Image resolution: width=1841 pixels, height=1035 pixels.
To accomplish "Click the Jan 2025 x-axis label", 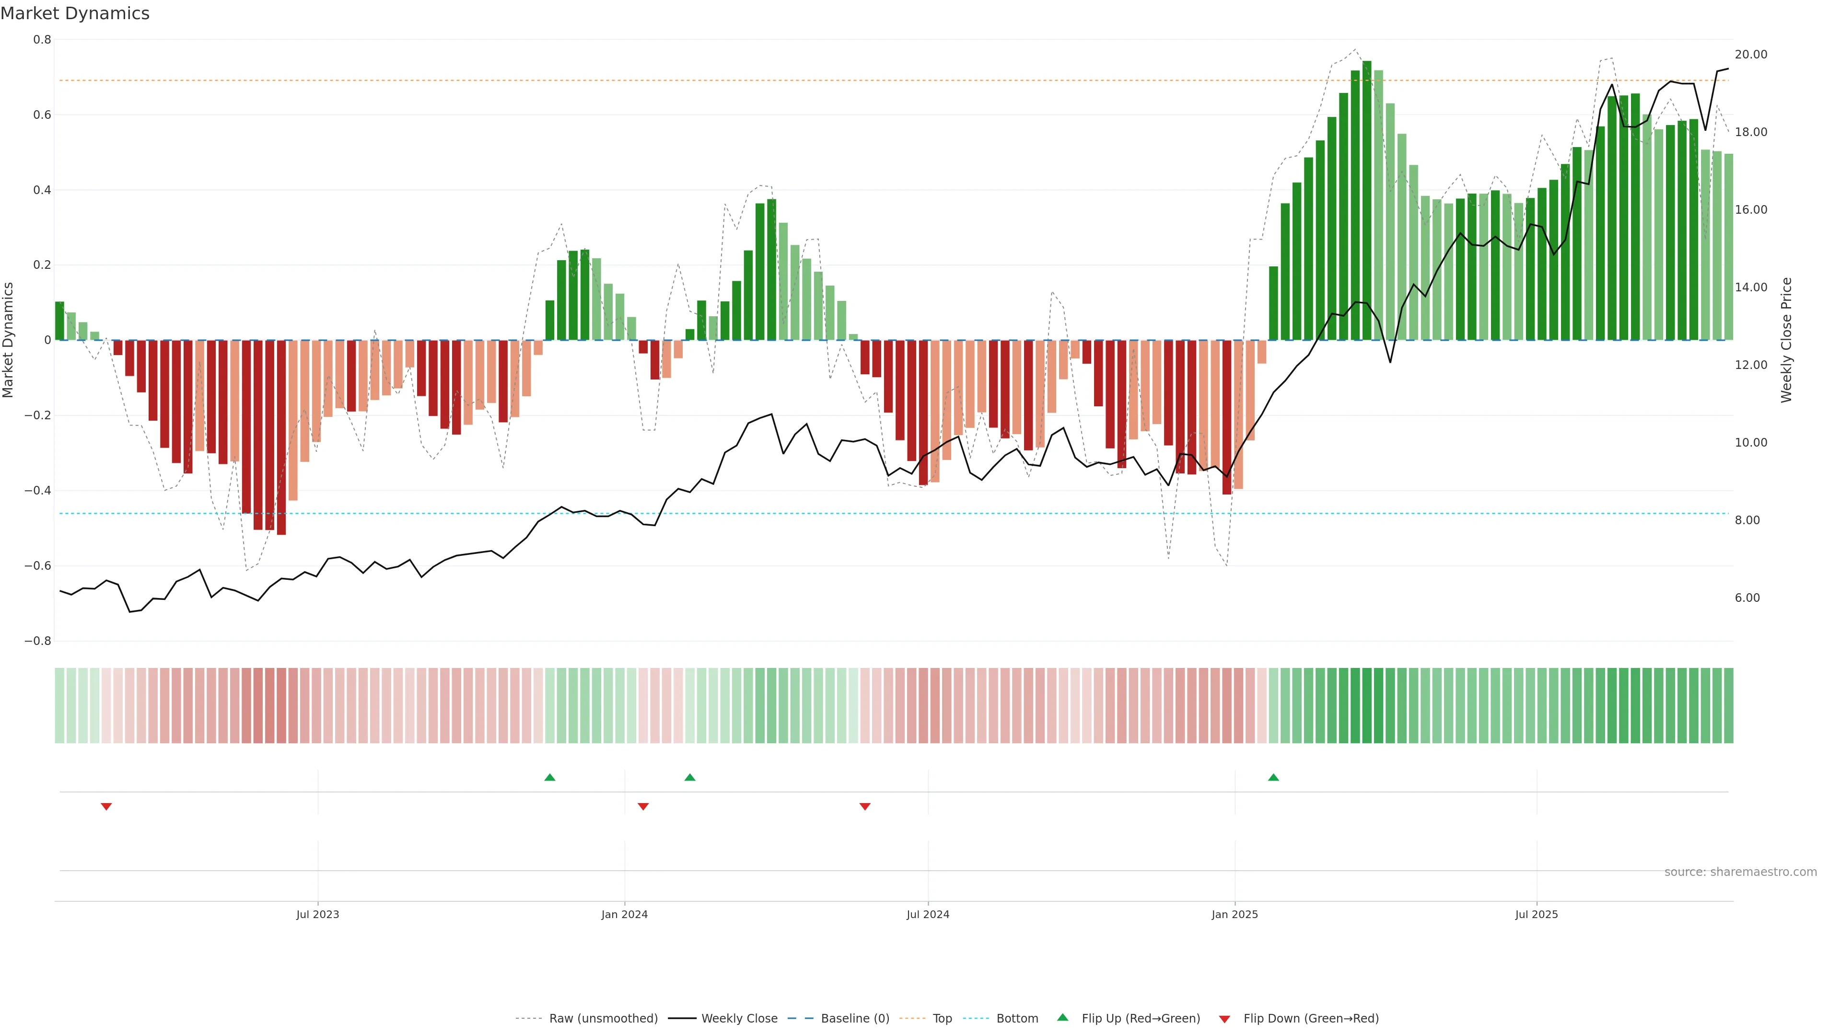I will (1235, 914).
